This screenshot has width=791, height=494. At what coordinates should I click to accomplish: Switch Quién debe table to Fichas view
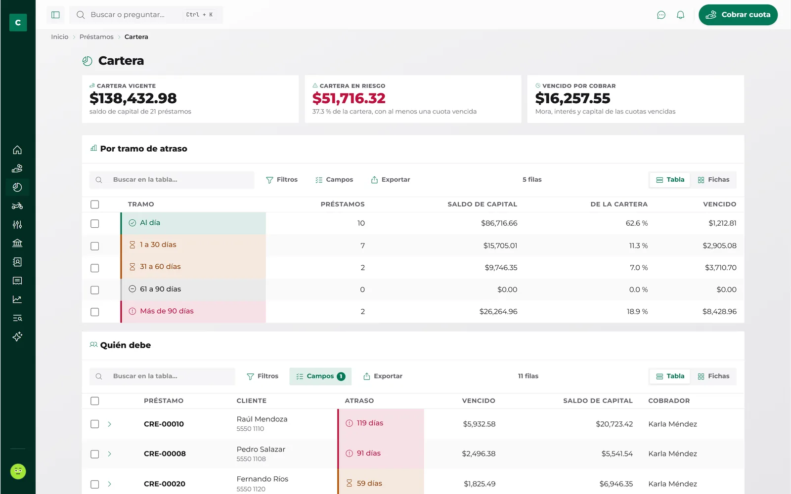click(x=713, y=376)
